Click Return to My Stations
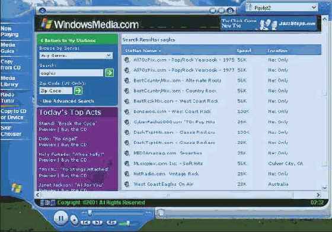The width and height of the screenshot is (332, 232). 68,40
